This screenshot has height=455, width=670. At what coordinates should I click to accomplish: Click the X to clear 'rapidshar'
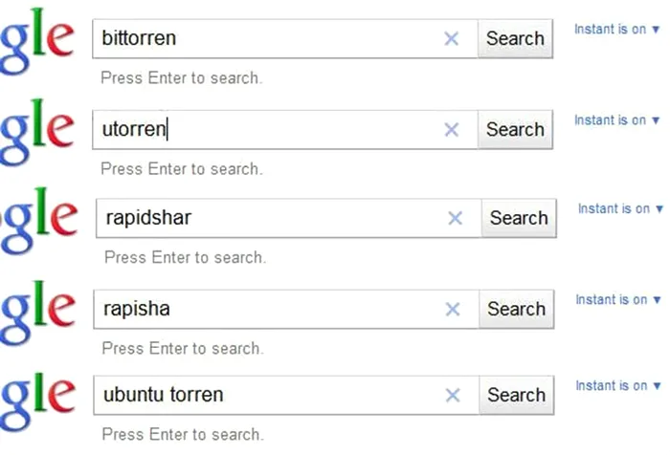click(x=456, y=219)
